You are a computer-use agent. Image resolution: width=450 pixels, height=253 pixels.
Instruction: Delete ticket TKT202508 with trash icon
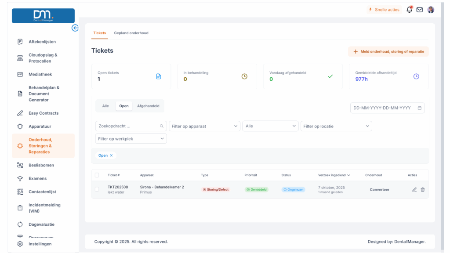(423, 190)
